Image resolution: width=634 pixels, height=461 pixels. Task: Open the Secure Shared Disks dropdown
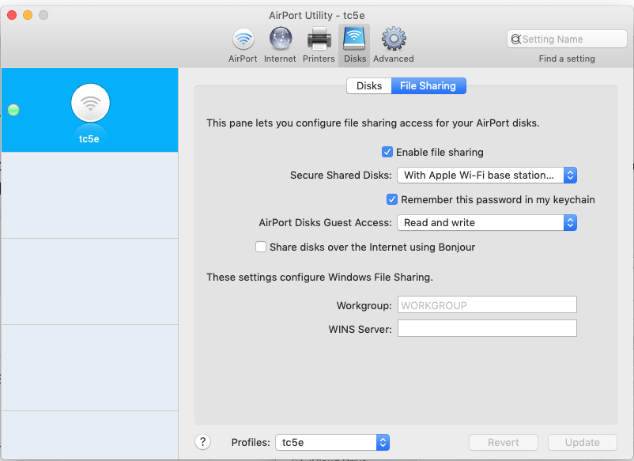point(487,175)
